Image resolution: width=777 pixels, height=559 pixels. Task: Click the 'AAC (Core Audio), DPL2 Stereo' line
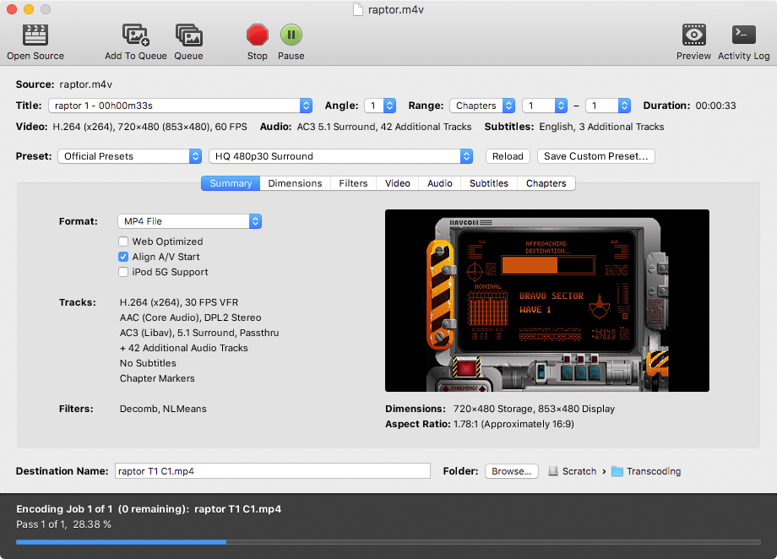(x=190, y=317)
